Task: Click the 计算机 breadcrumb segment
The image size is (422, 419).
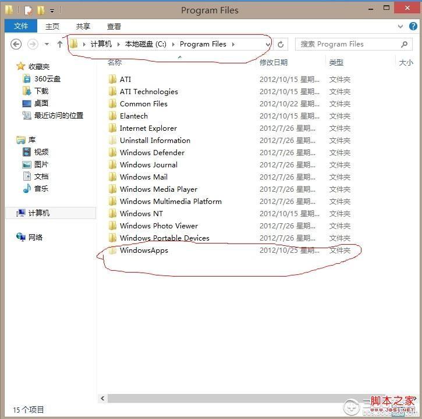Action: [x=101, y=44]
